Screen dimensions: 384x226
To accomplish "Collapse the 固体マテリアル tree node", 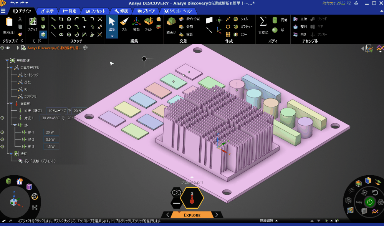I will tap(11, 68).
